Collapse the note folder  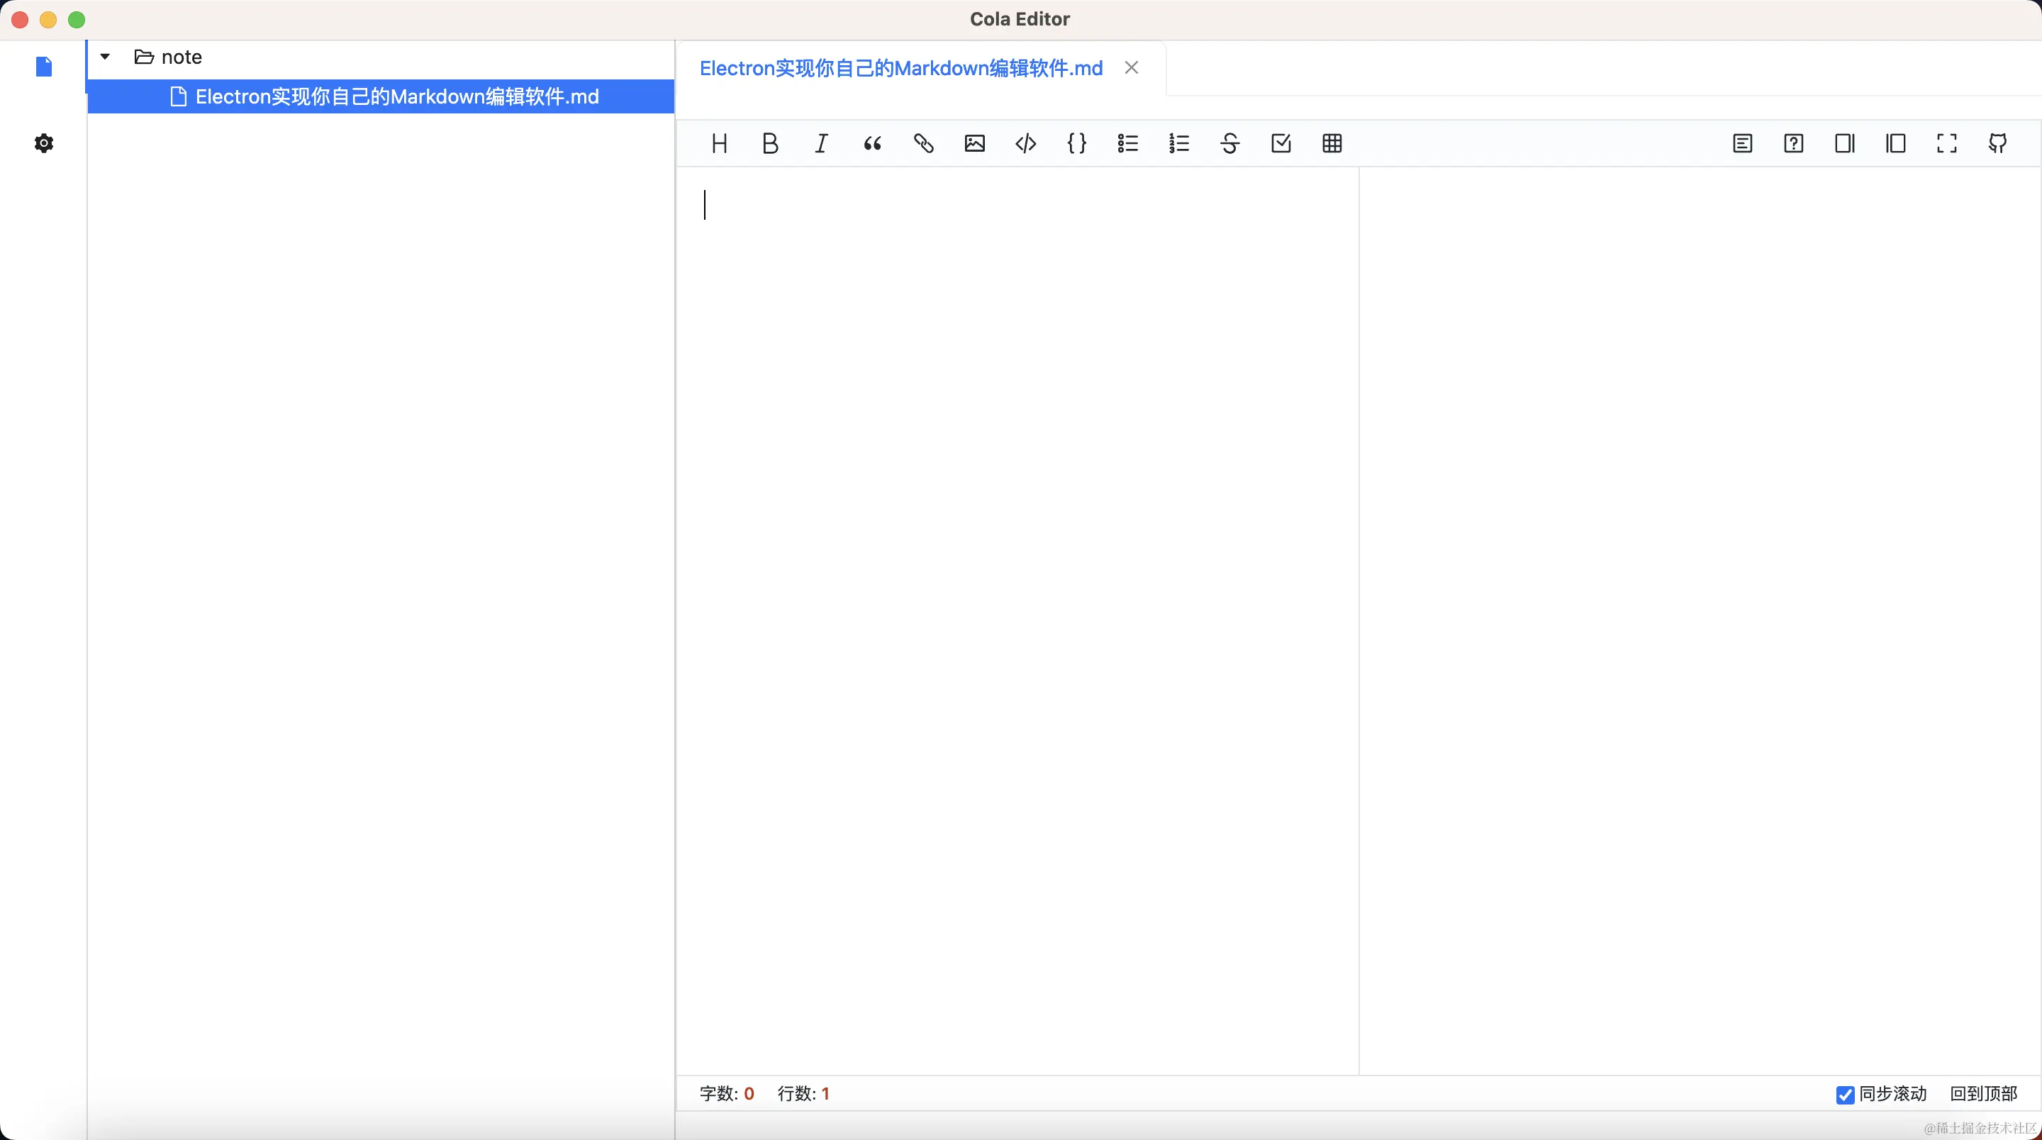pyautogui.click(x=105, y=57)
